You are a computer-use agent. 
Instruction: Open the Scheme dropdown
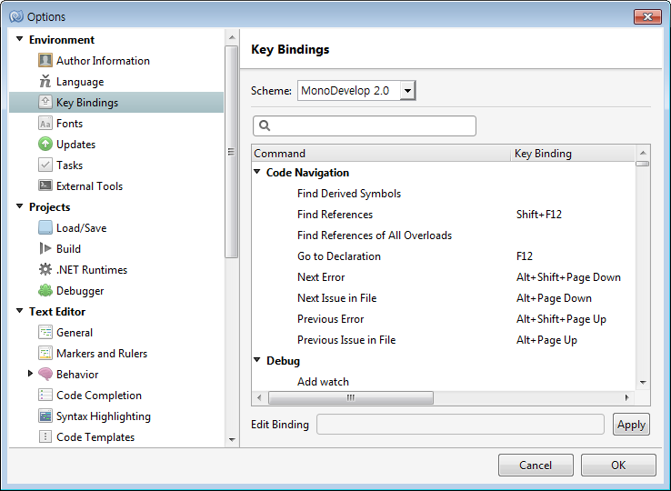point(407,91)
